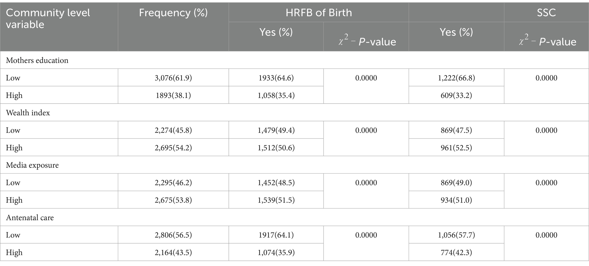Select SSC P-value 0.0000 for Wealth index

[546, 130]
